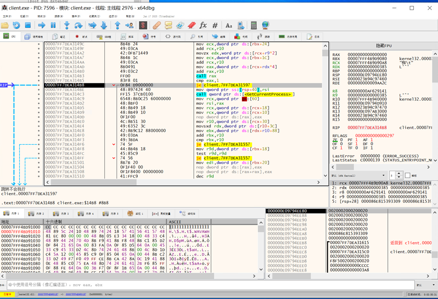Viewport: 438px width, 299px height.
Task: Click the step into toolbar icon
Action: pyautogui.click(x=66, y=25)
